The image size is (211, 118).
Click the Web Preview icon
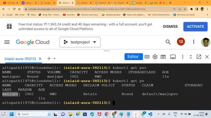coord(163,57)
